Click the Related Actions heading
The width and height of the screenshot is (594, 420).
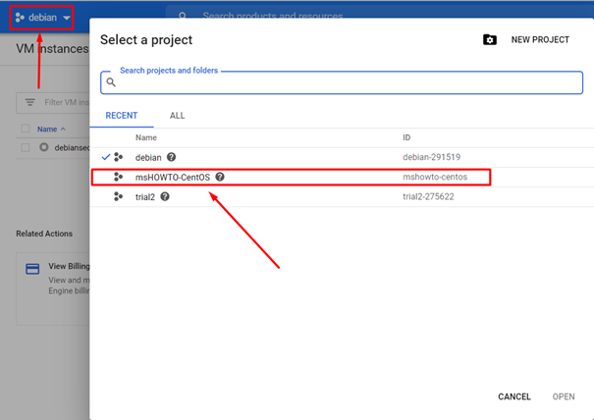click(44, 234)
